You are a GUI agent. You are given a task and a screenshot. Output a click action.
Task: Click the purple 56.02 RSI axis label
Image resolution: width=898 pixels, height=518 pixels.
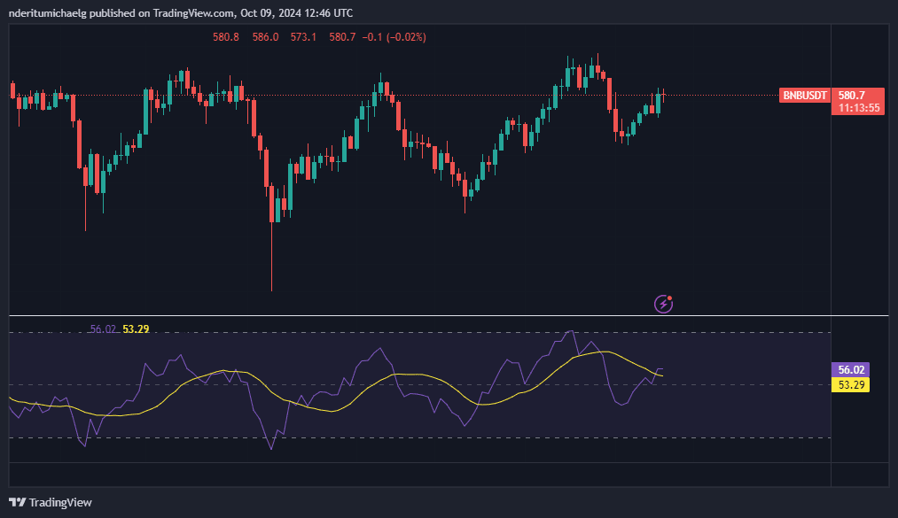851,370
